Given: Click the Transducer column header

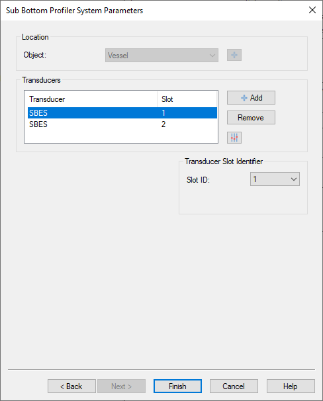Looking at the screenshot, I should pyautogui.click(x=91, y=99).
